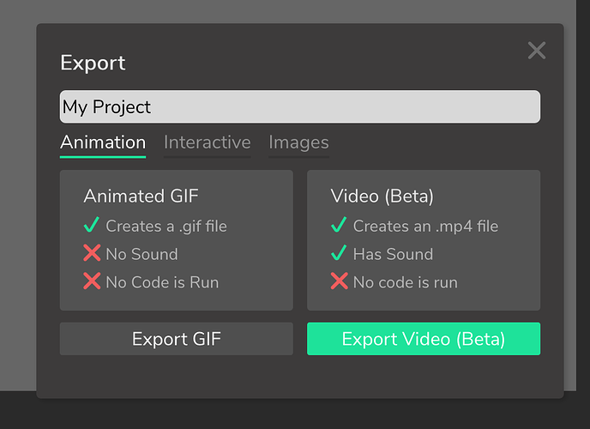Image resolution: width=590 pixels, height=429 pixels.
Task: Switch to the Animation tab
Action: (x=103, y=143)
